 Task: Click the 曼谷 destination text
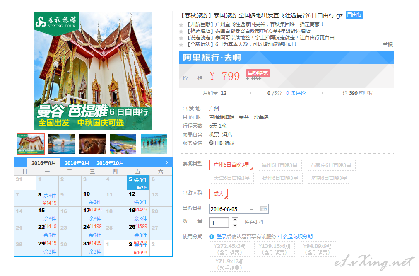tap(244, 117)
